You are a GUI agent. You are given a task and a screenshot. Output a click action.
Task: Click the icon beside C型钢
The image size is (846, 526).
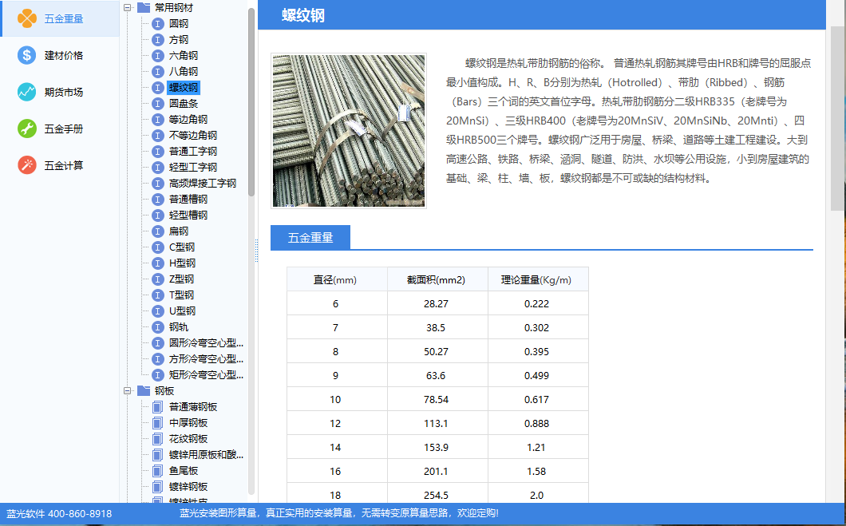(x=157, y=247)
